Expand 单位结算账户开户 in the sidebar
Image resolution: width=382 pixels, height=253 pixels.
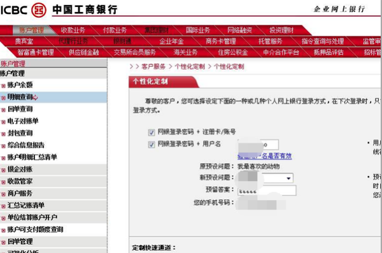(32, 217)
